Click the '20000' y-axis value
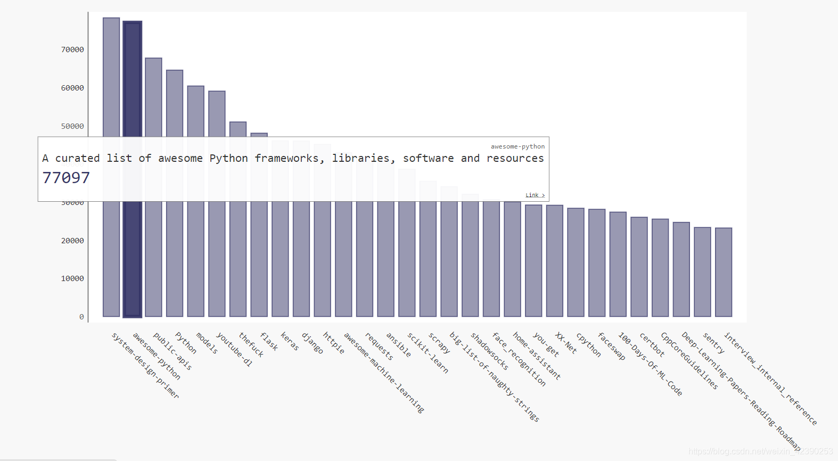838x461 pixels. click(x=72, y=241)
